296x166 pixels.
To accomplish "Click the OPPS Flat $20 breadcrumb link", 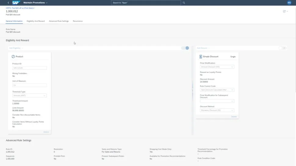I will coord(20,8).
